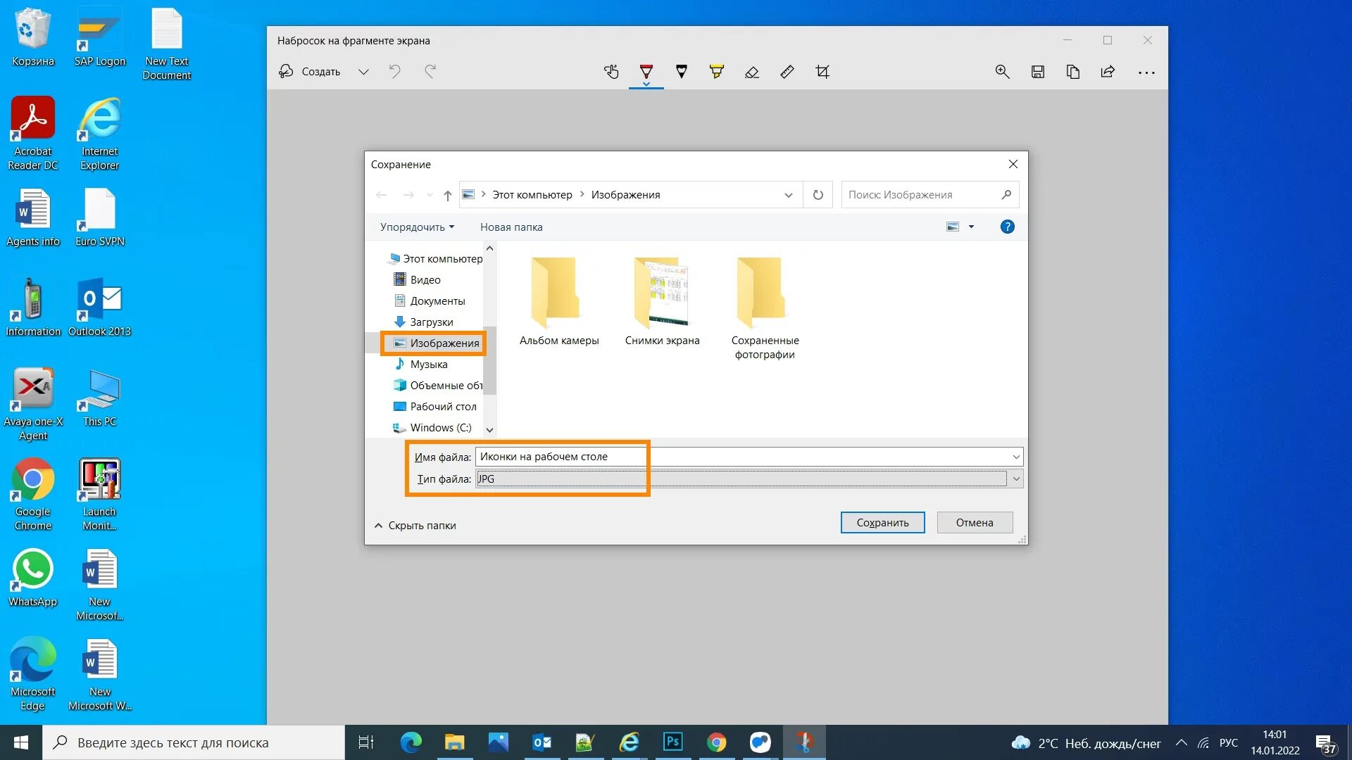Select Рабочий стол in folder tree
Image resolution: width=1352 pixels, height=760 pixels.
coord(442,406)
